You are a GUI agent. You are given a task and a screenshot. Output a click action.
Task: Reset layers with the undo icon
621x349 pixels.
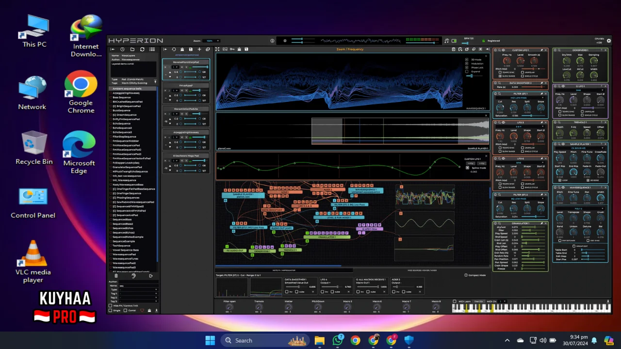tap(174, 49)
